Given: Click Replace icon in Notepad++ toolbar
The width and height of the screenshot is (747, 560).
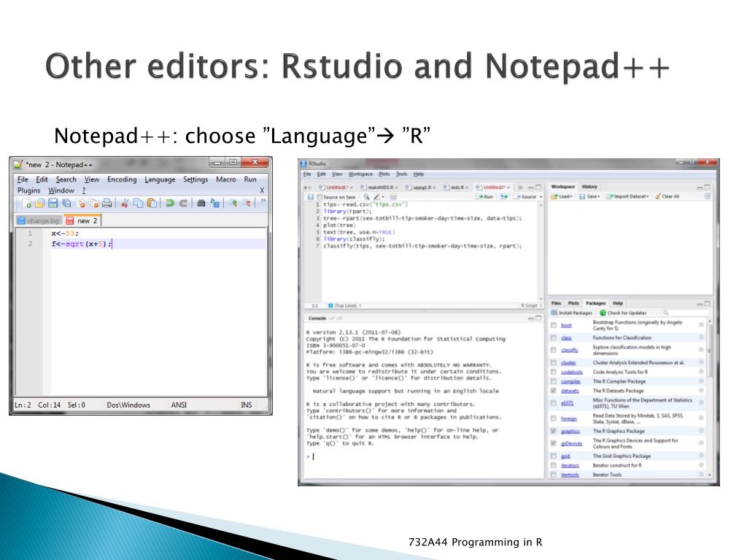Looking at the screenshot, I should pyautogui.click(x=215, y=204).
